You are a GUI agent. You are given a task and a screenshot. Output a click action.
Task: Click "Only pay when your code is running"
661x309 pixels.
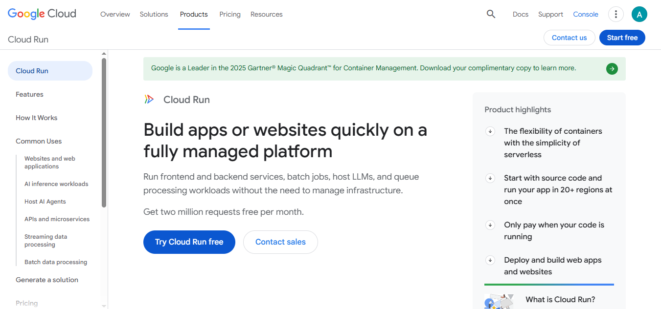click(x=554, y=231)
